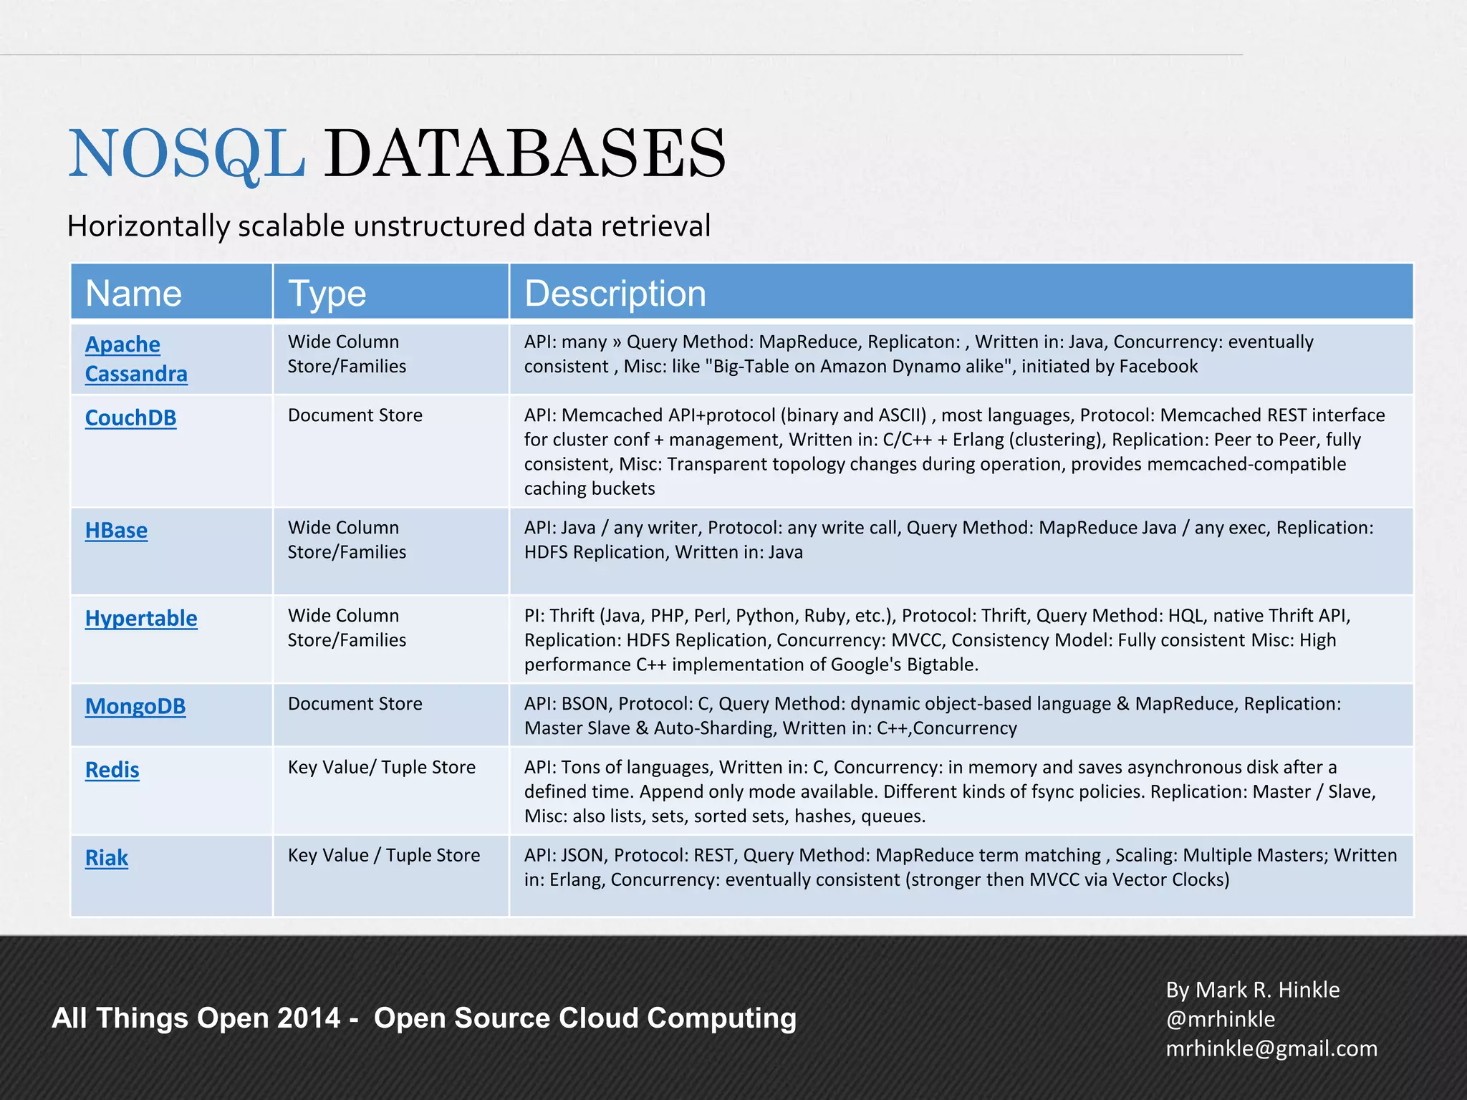This screenshot has width=1467, height=1100.
Task: Select CouchDB's 'Document Store' type cell
Action: (x=391, y=451)
